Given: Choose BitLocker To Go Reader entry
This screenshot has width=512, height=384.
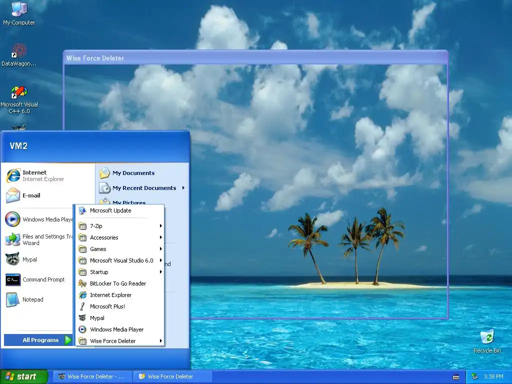Looking at the screenshot, I should (x=120, y=283).
